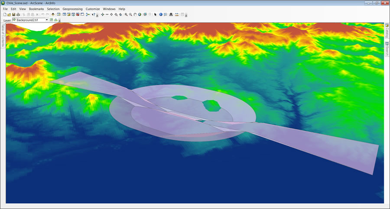
Task: Open the ArcToolbox window
Action: [78, 15]
